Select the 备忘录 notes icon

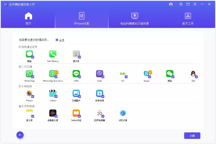click(29, 113)
